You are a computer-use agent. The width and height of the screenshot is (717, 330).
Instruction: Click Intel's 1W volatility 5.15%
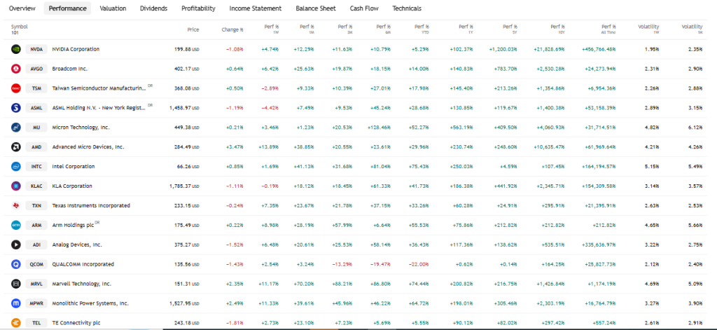click(653, 167)
